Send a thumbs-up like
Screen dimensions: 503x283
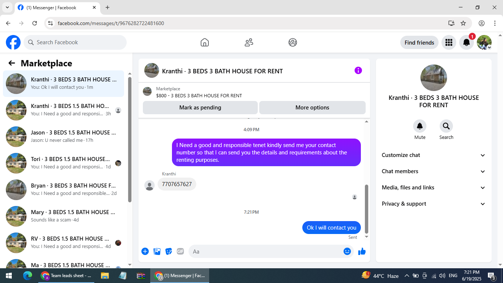point(362,251)
